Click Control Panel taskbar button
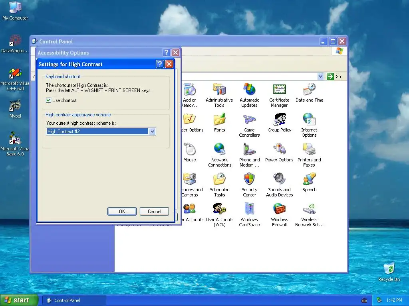This screenshot has height=306, width=409. pos(74,300)
